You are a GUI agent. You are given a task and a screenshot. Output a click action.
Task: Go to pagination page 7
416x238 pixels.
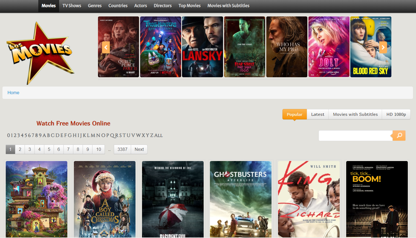tap(68, 150)
